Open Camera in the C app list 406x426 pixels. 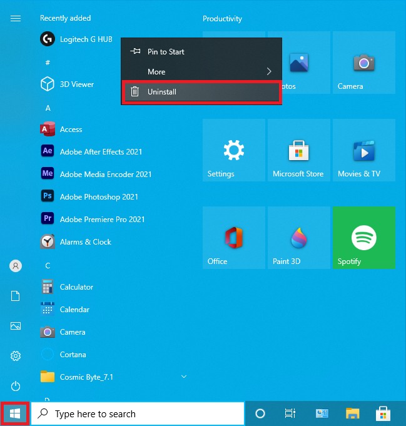click(63, 332)
